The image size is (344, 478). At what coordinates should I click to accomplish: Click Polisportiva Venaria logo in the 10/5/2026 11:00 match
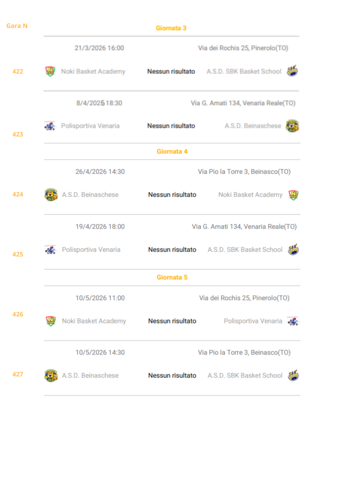[x=293, y=321]
